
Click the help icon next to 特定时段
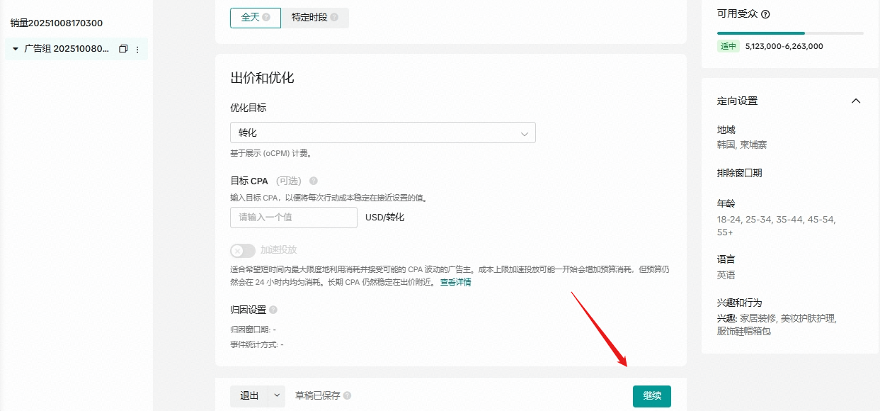(334, 18)
